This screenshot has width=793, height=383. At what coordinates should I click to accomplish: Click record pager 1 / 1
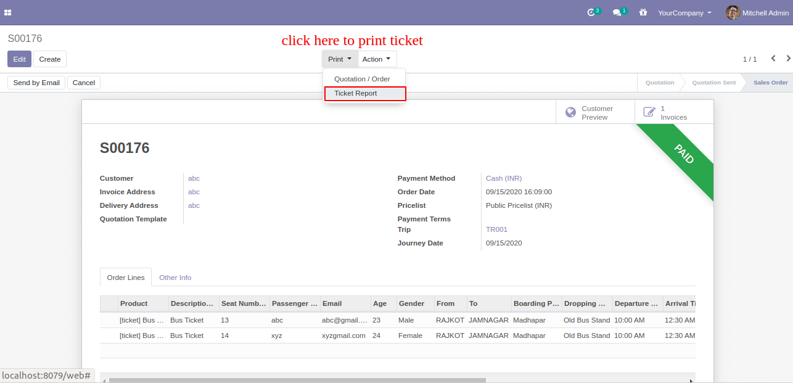(749, 59)
